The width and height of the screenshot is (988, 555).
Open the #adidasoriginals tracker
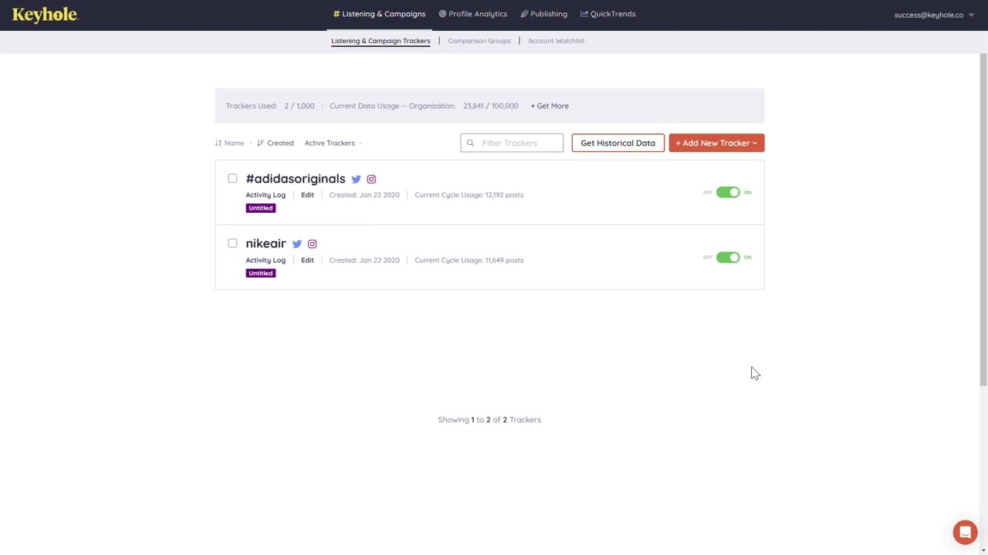click(x=296, y=179)
